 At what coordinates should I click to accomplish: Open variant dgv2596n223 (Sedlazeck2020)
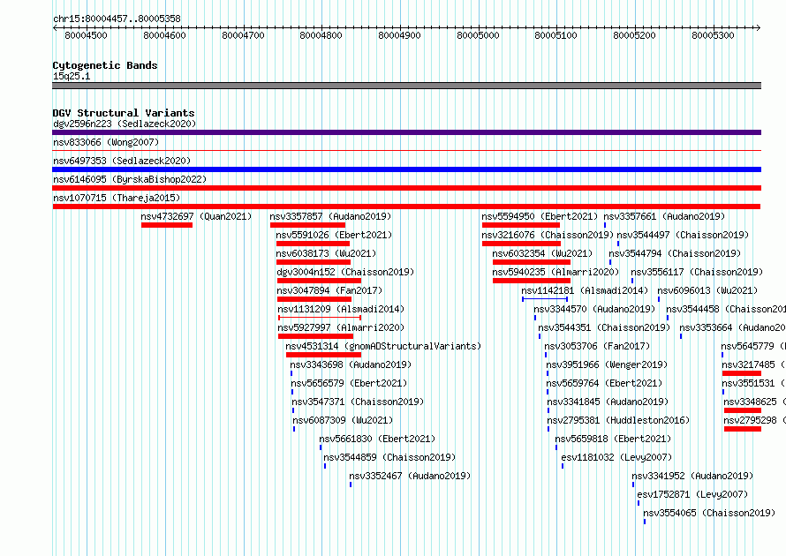[125, 124]
